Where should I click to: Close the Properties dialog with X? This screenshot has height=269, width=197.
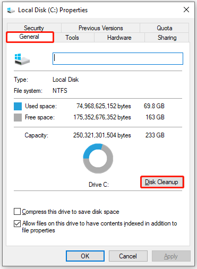[186, 10]
